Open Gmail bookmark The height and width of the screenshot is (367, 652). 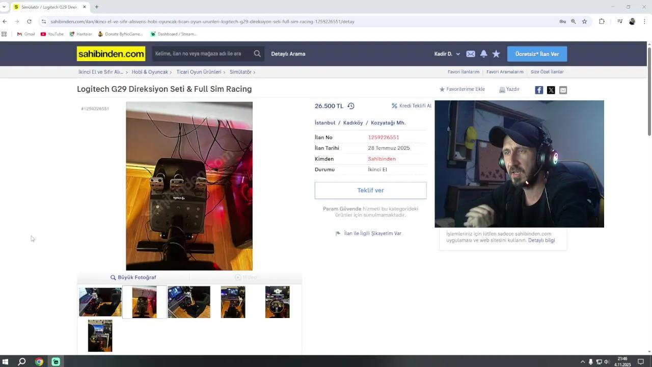point(26,34)
